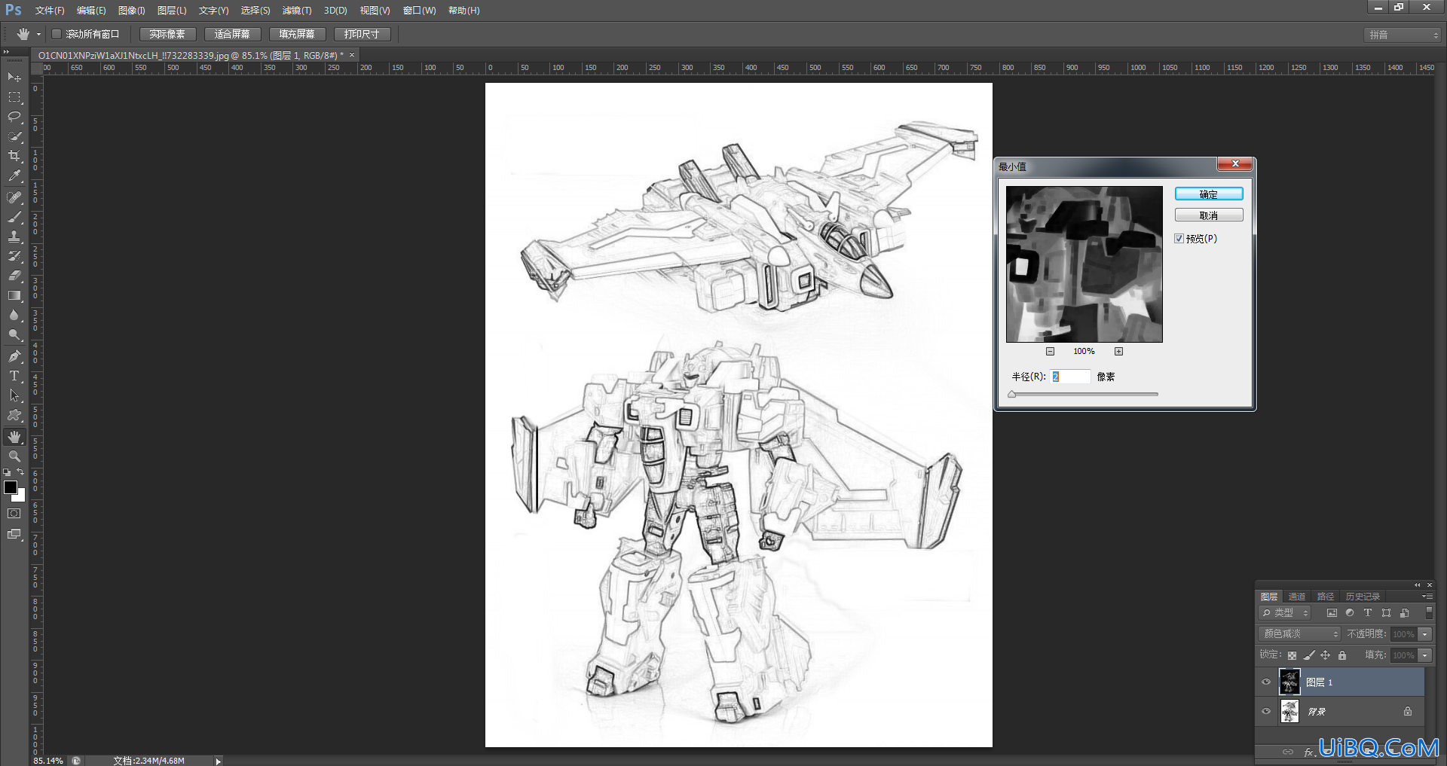Hide 图层 1 layer visibility
The height and width of the screenshot is (766, 1447).
tap(1266, 682)
